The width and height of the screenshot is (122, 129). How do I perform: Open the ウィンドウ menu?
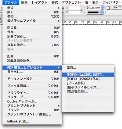pos(110,2)
